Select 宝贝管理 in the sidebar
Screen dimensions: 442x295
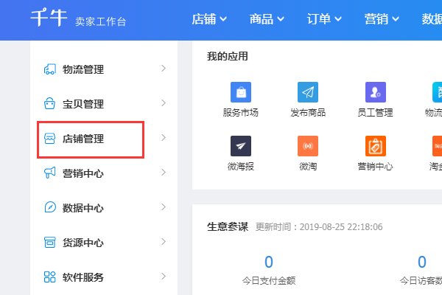(83, 104)
